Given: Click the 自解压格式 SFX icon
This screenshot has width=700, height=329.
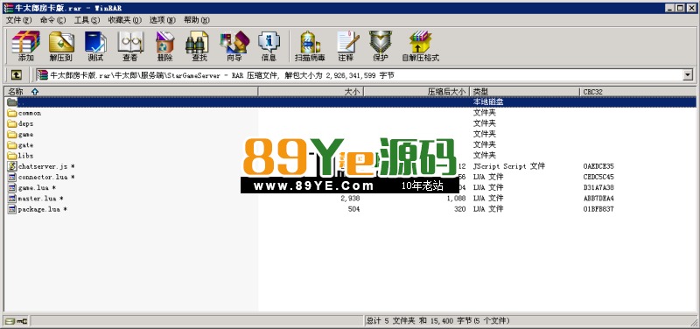Looking at the screenshot, I should tap(421, 46).
